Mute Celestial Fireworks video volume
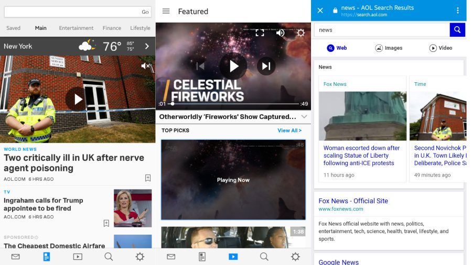This screenshot has height=265, width=472. point(280,32)
